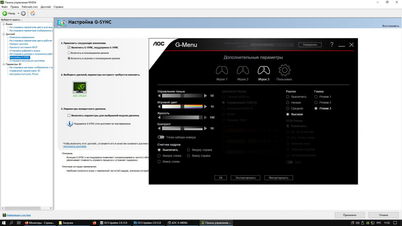The height and width of the screenshot is (226, 402).
Task: Decrease Контраст with left arrow
Action: [159, 128]
